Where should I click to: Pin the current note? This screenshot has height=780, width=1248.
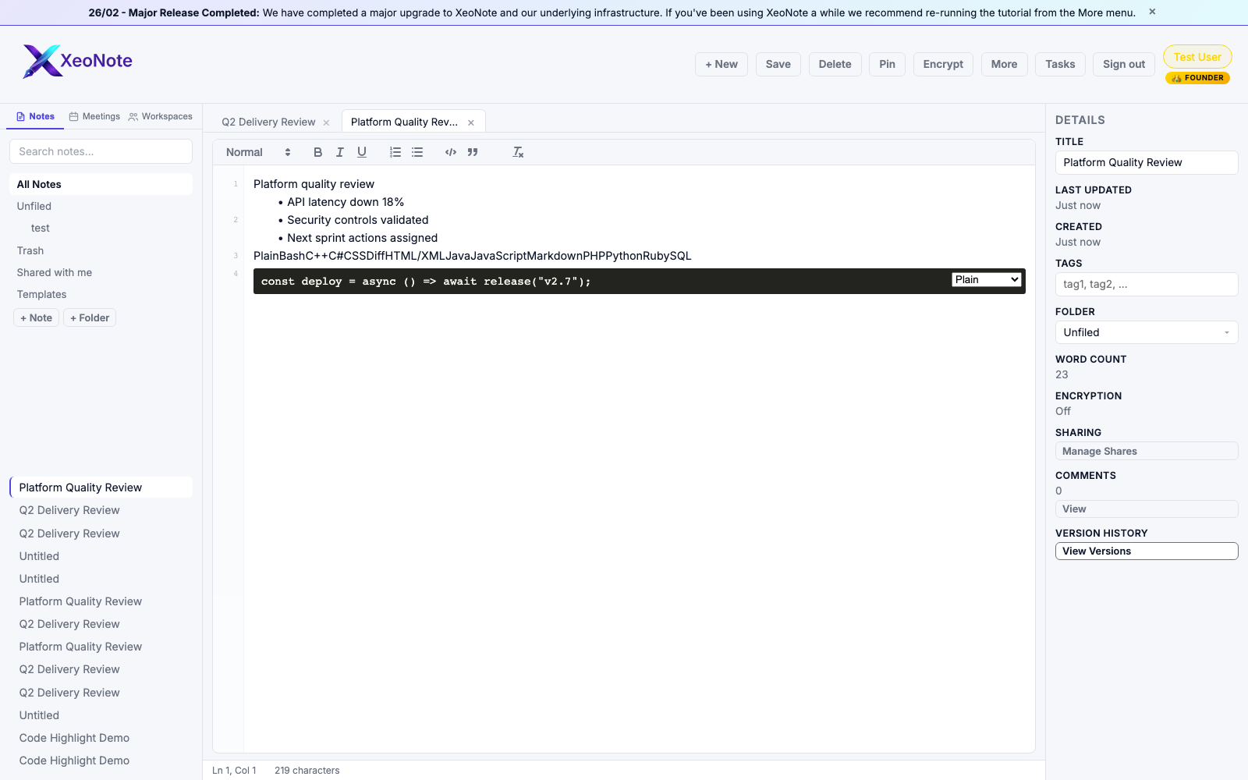point(886,64)
